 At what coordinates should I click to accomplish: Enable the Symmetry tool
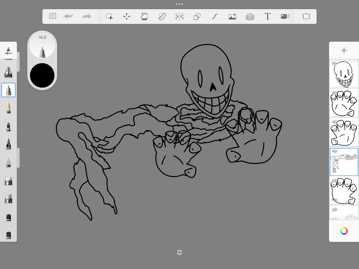179,16
